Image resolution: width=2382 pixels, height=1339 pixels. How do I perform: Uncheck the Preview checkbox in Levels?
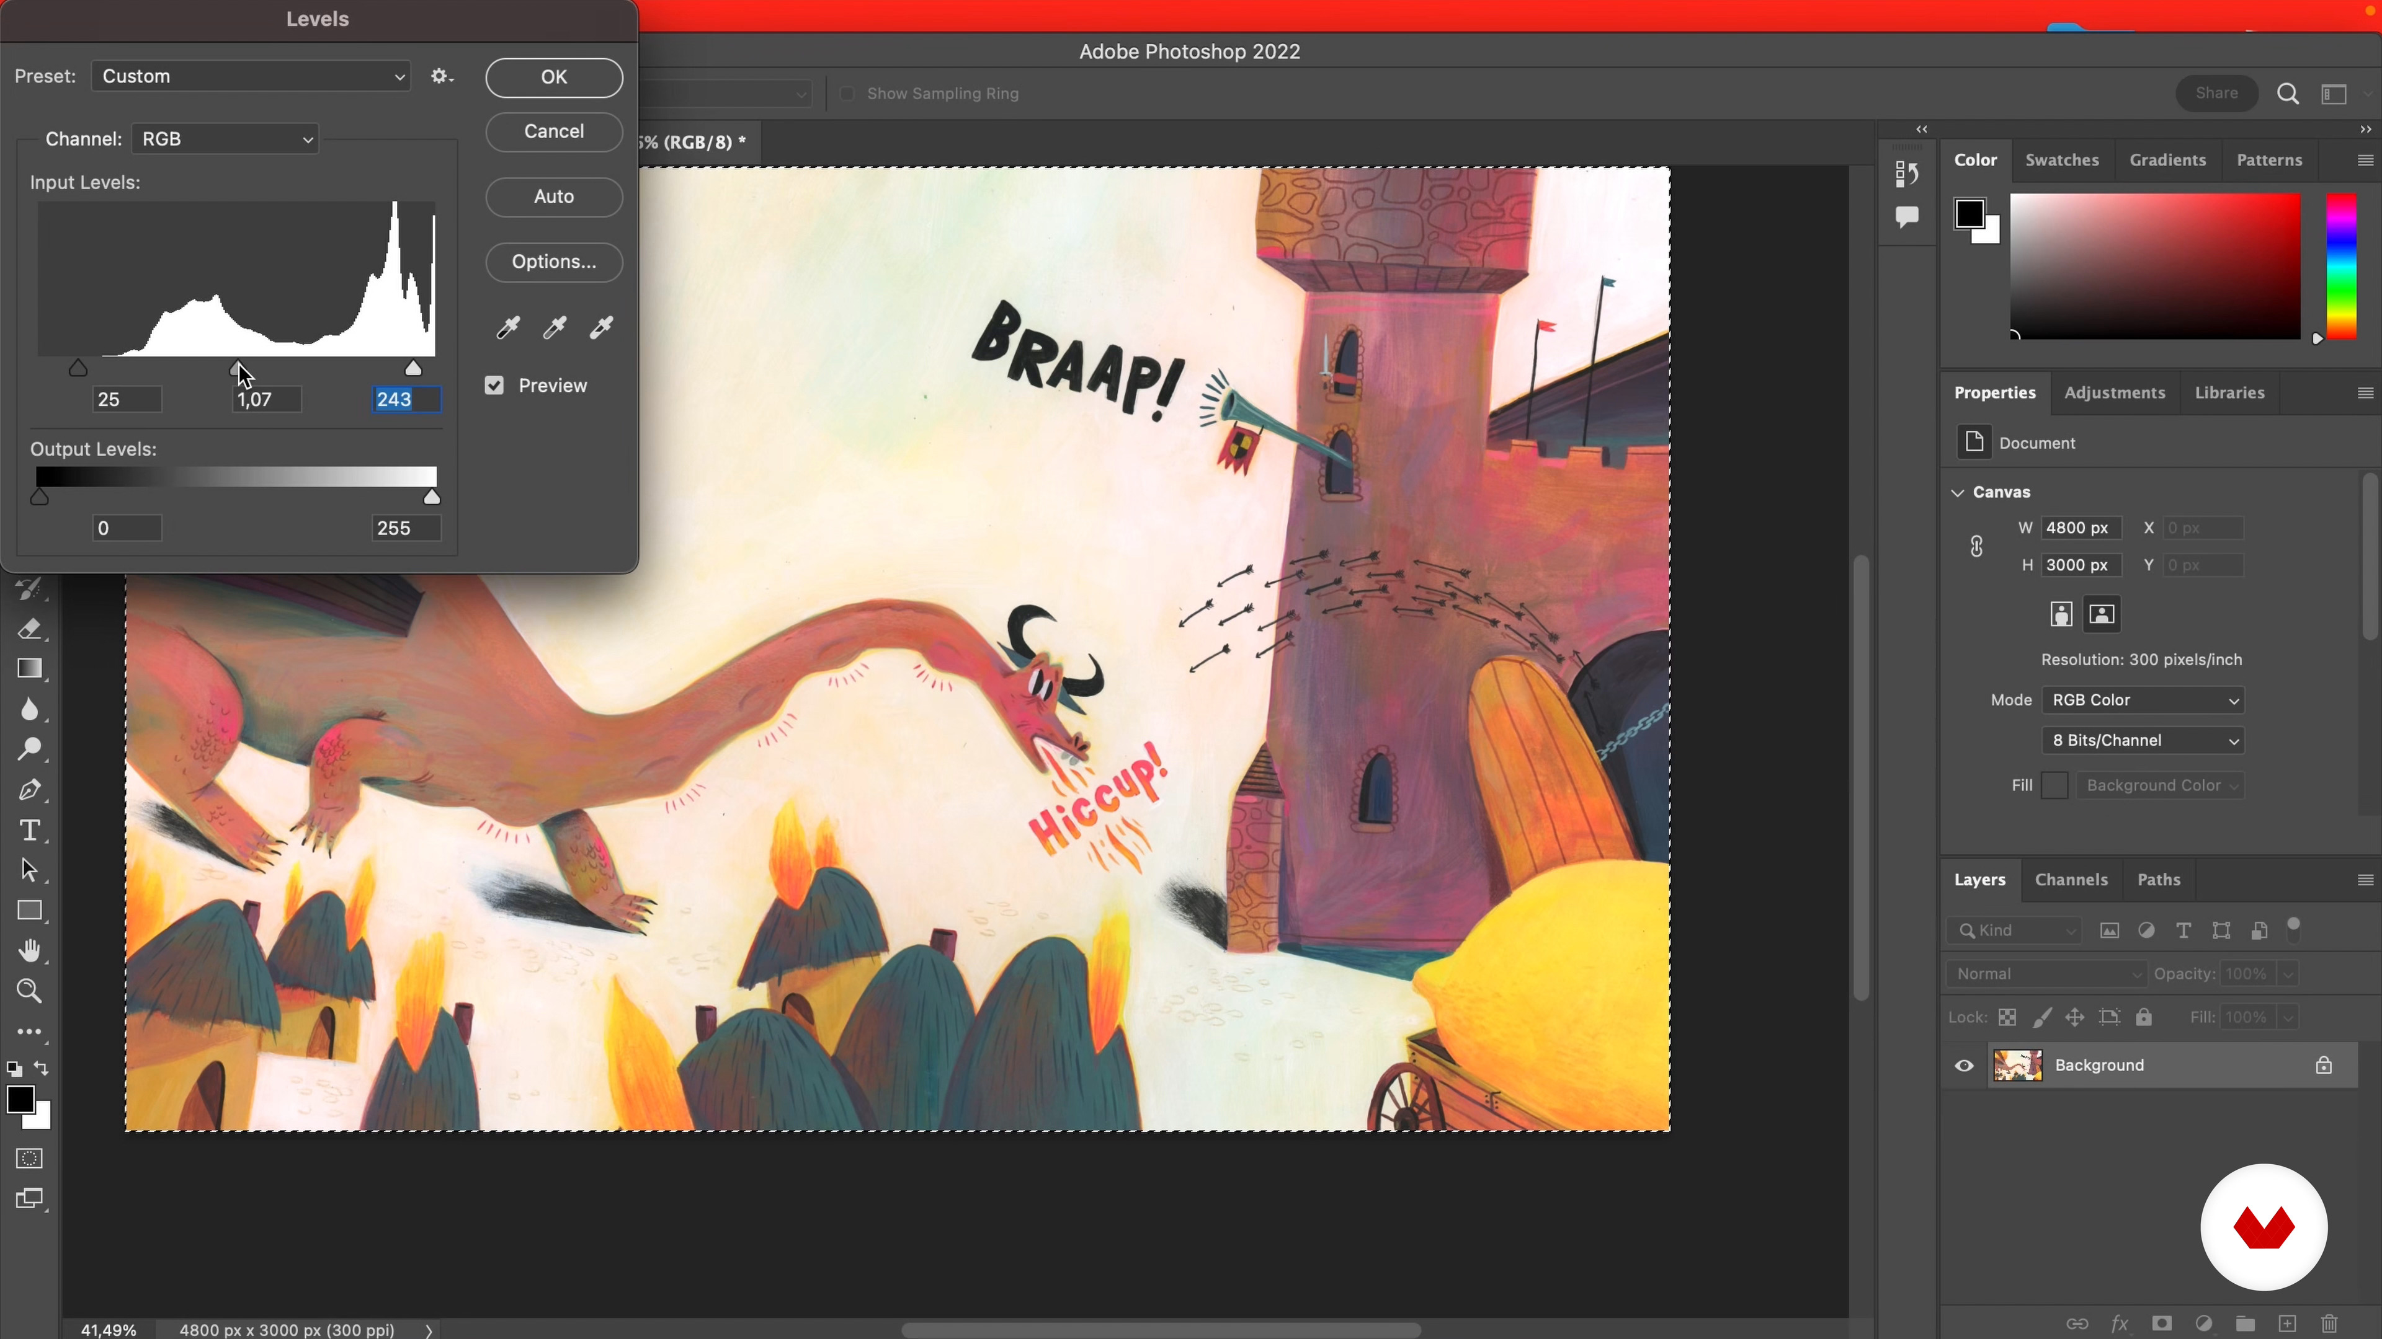(495, 386)
